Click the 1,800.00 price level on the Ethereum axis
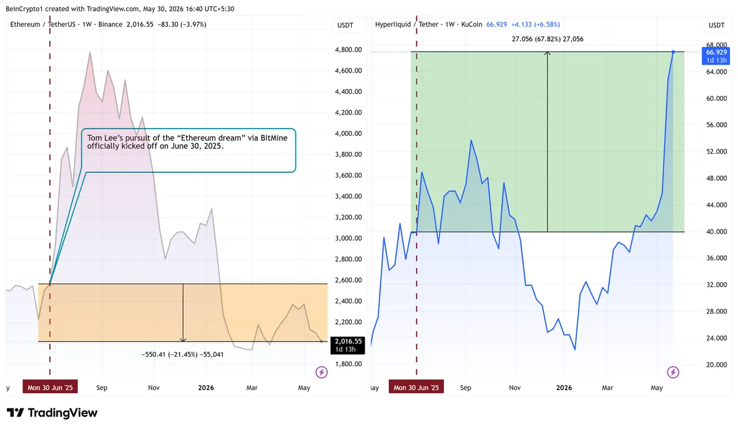This screenshot has width=738, height=430. [347, 364]
